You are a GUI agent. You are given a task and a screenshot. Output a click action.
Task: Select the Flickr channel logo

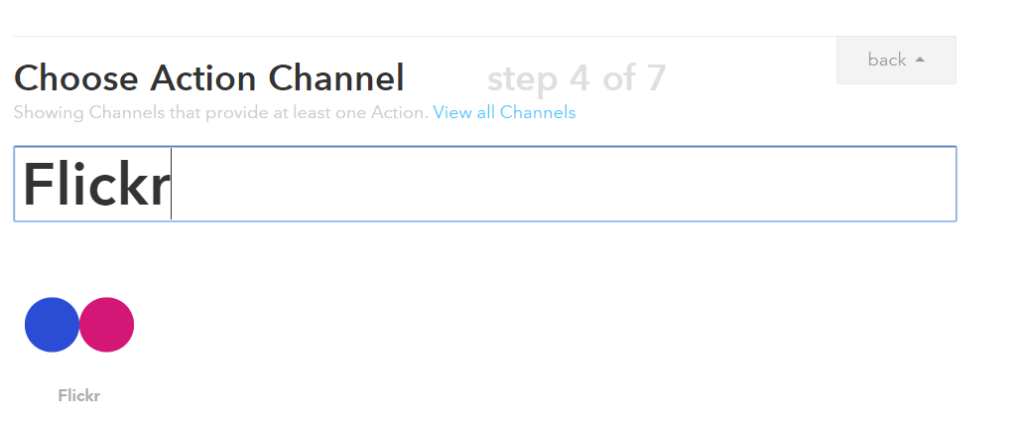79,325
